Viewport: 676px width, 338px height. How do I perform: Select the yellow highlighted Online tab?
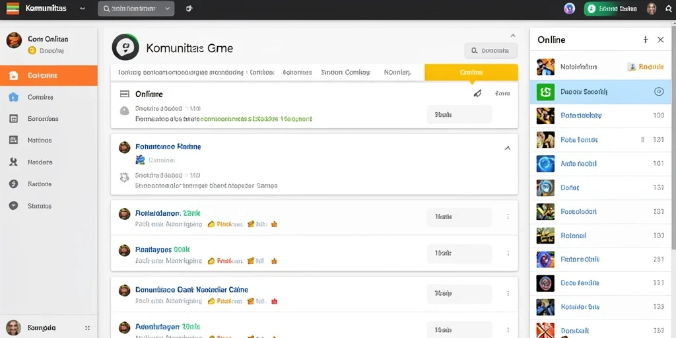[x=471, y=73]
